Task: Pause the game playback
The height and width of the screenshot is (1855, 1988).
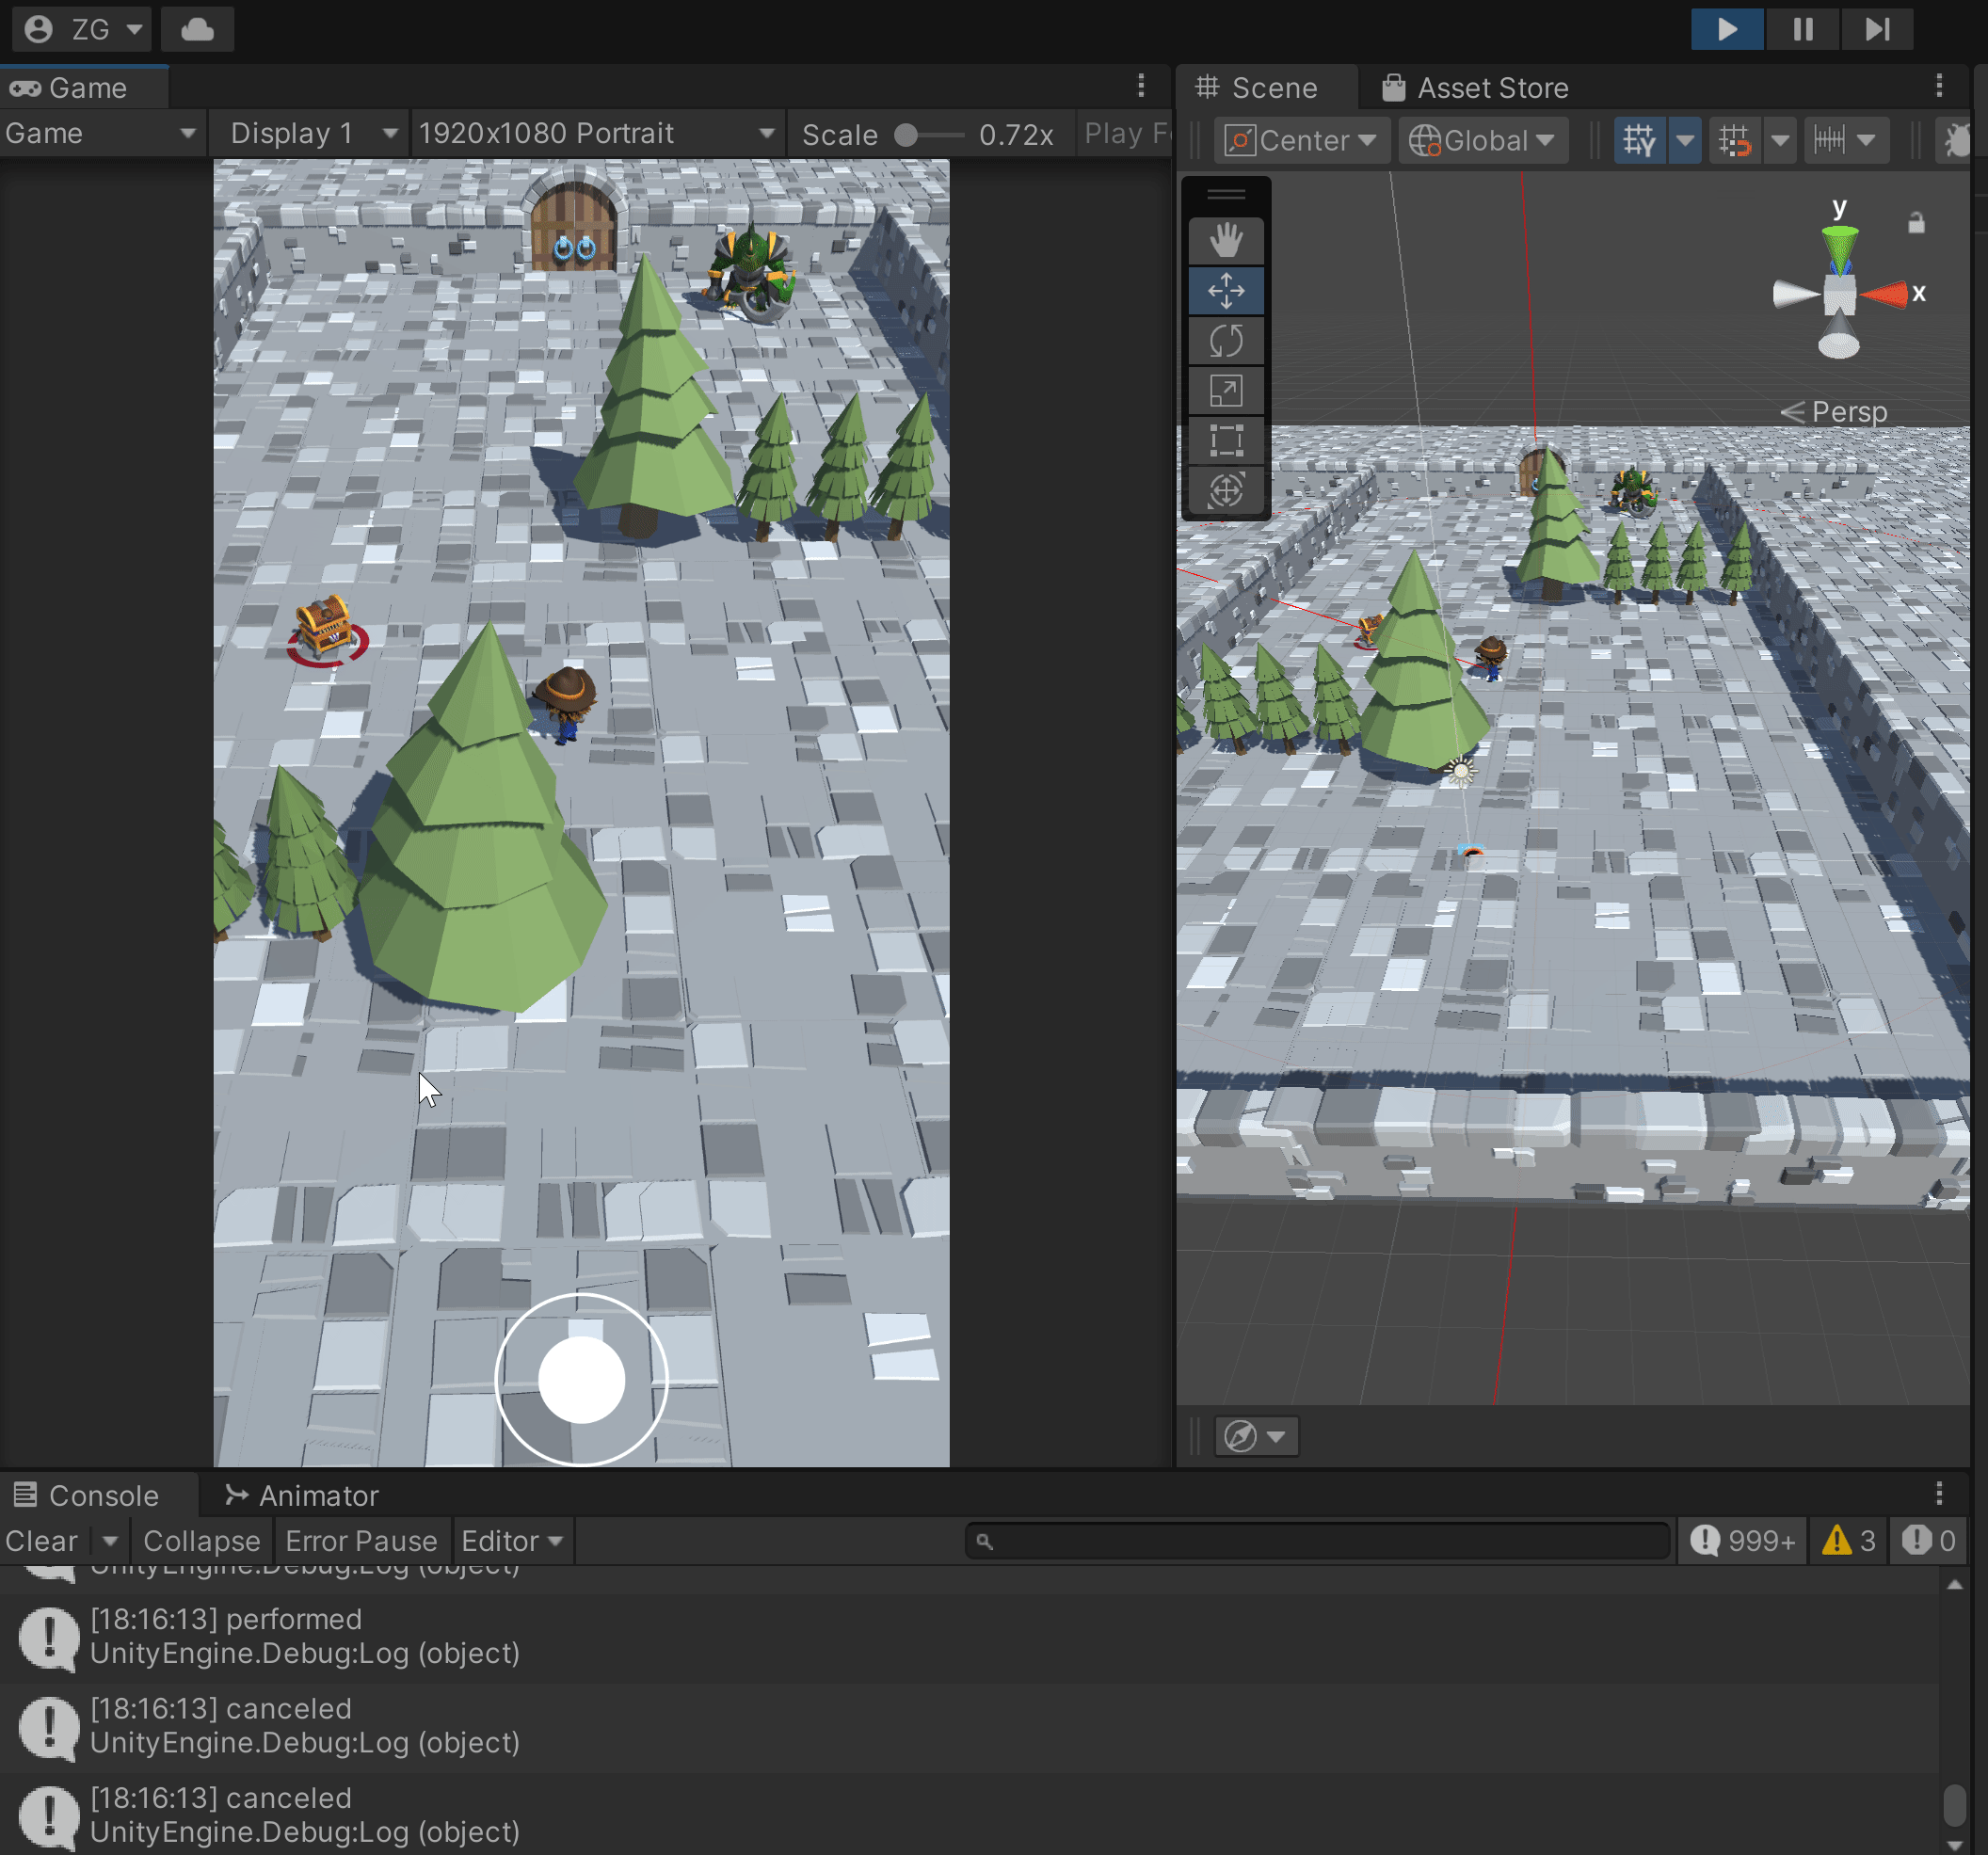Action: 1802,29
